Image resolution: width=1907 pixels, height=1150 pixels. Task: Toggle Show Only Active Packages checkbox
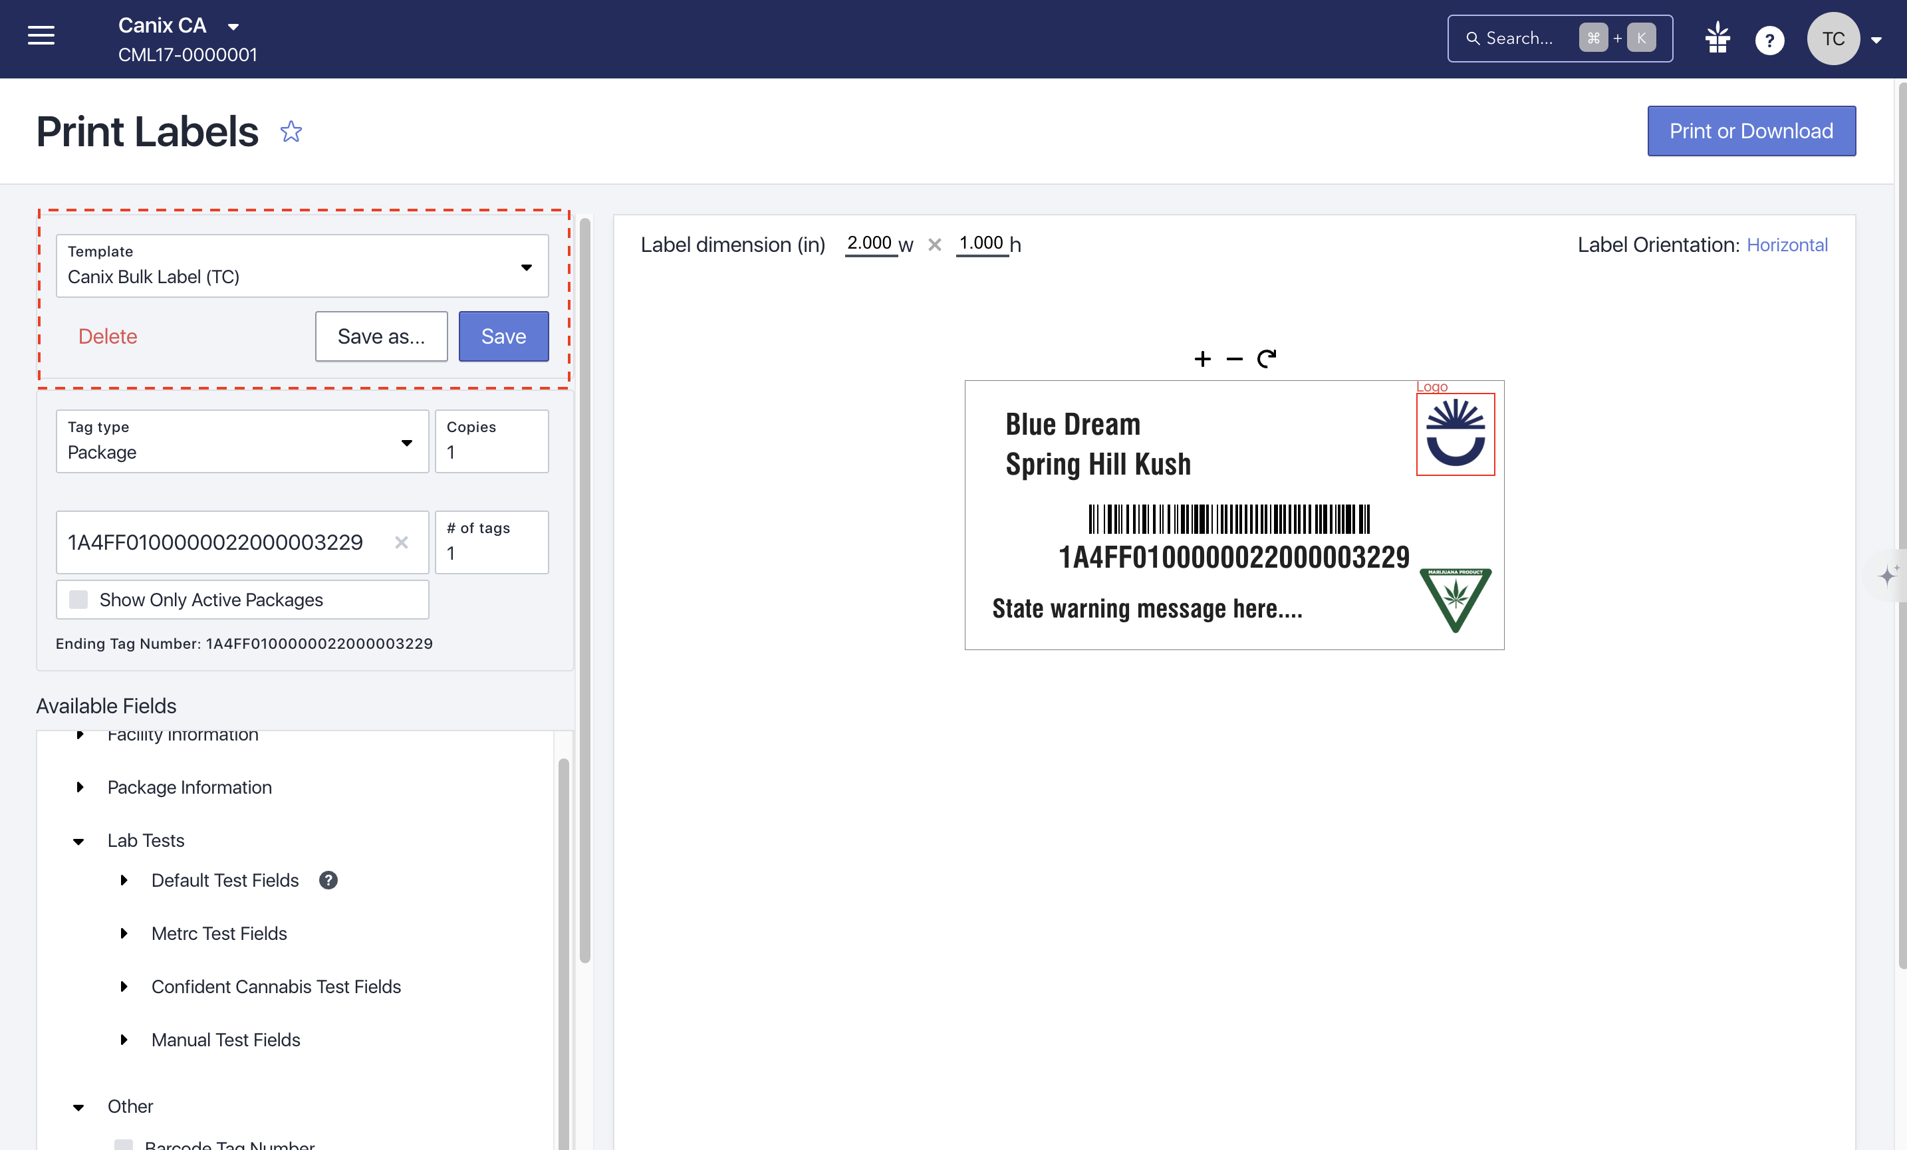click(78, 600)
